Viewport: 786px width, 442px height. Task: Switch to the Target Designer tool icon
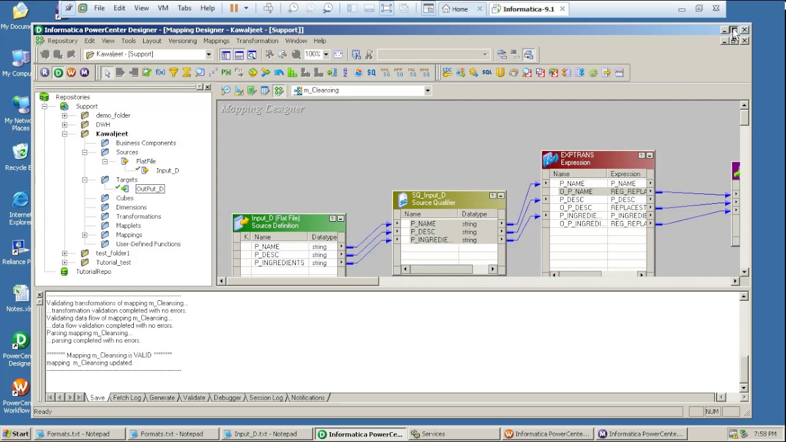(239, 90)
